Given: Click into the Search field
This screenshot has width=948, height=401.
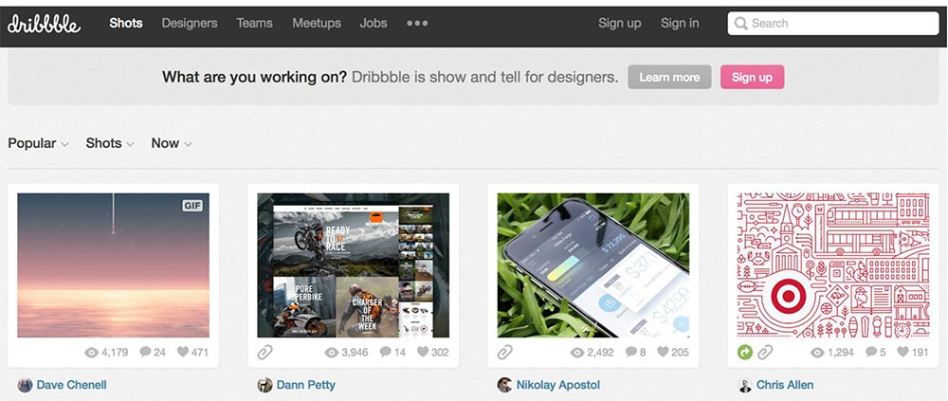Looking at the screenshot, I should [833, 24].
